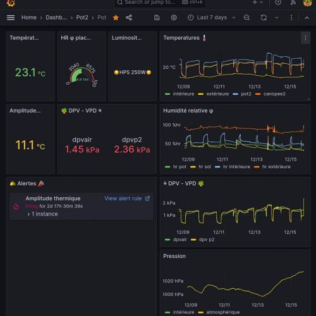Click the Grafana logo

(x=10, y=3)
